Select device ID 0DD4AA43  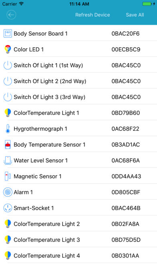[x=126, y=177]
